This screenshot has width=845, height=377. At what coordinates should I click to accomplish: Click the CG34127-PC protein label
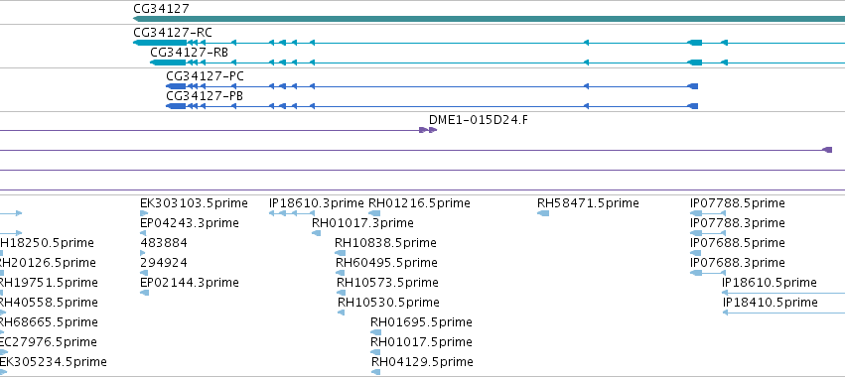click(205, 76)
